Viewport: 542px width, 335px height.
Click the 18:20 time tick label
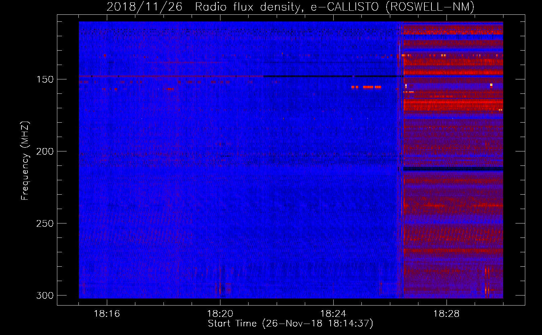click(x=220, y=314)
